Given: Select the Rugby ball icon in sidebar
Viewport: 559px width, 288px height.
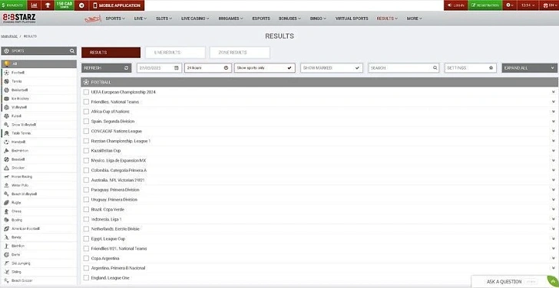Looking at the screenshot, I should click(x=6, y=203).
